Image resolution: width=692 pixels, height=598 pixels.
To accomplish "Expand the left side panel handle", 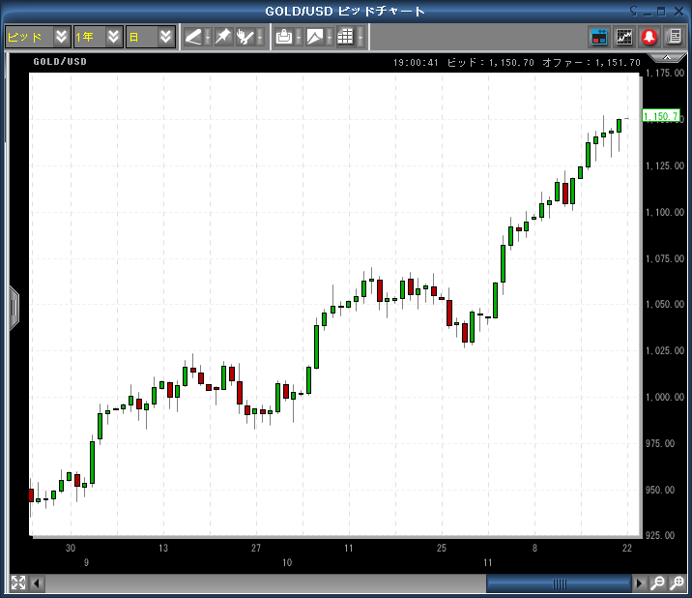I will (14, 307).
